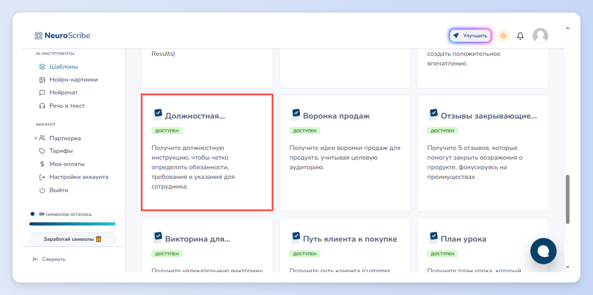The image size is (593, 295).
Task: Open notifications bell icon
Action: point(520,36)
